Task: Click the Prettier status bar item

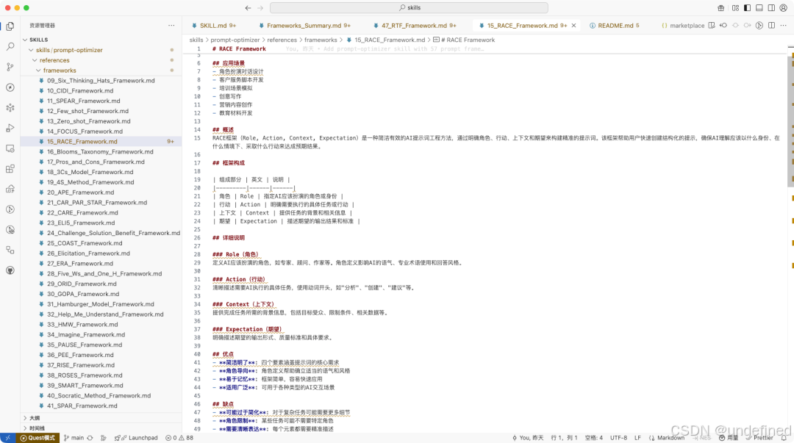Action: tap(759, 438)
